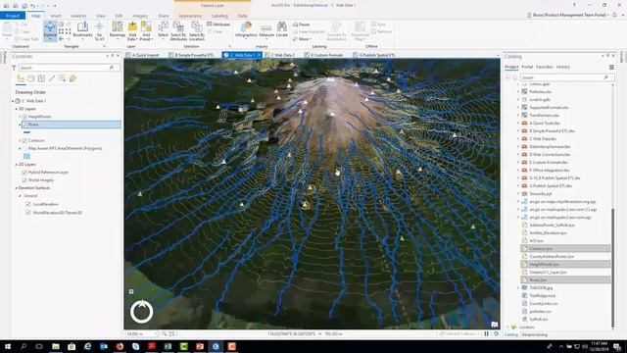Switch to the Appearance ribbon tab

[190, 16]
